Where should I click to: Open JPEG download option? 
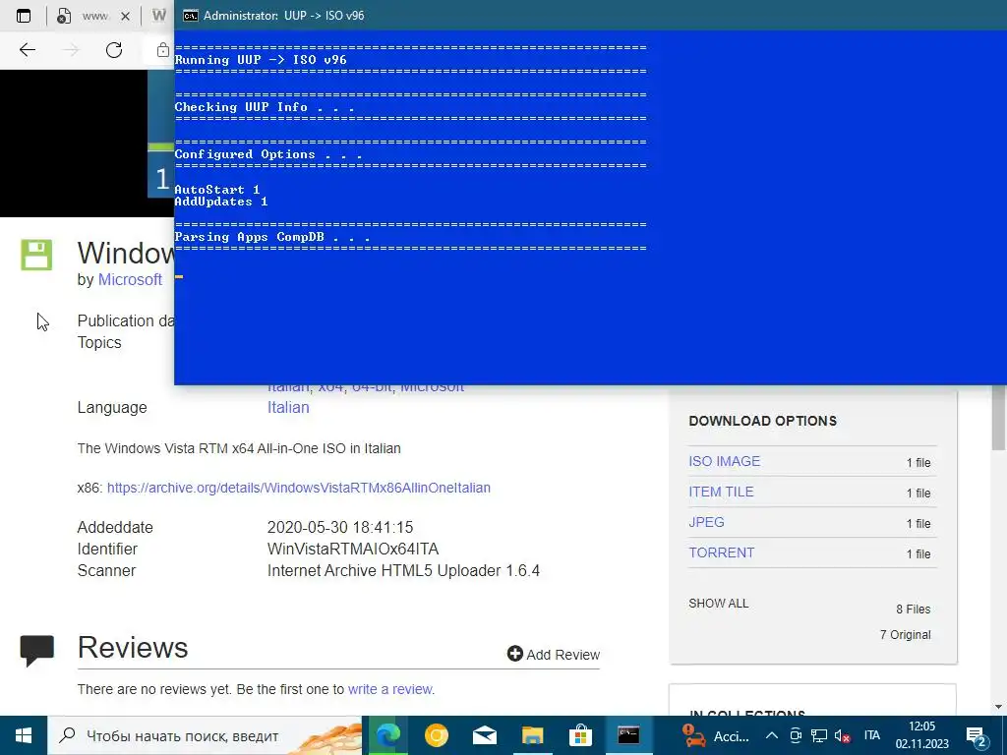[706, 523]
